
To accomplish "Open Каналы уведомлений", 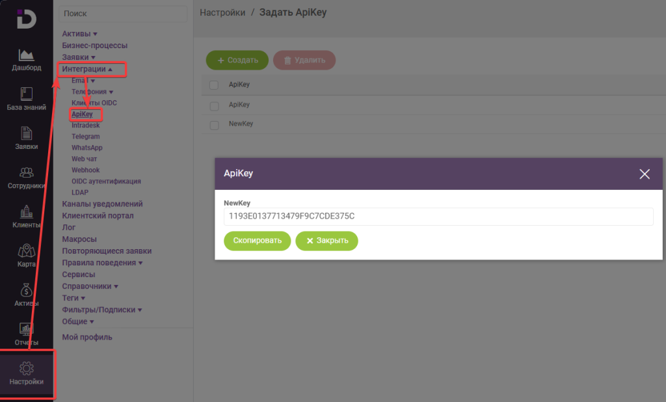I will 102,204.
